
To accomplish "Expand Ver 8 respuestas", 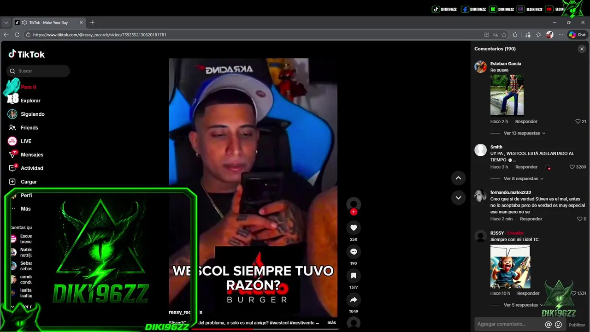I will coord(524,179).
